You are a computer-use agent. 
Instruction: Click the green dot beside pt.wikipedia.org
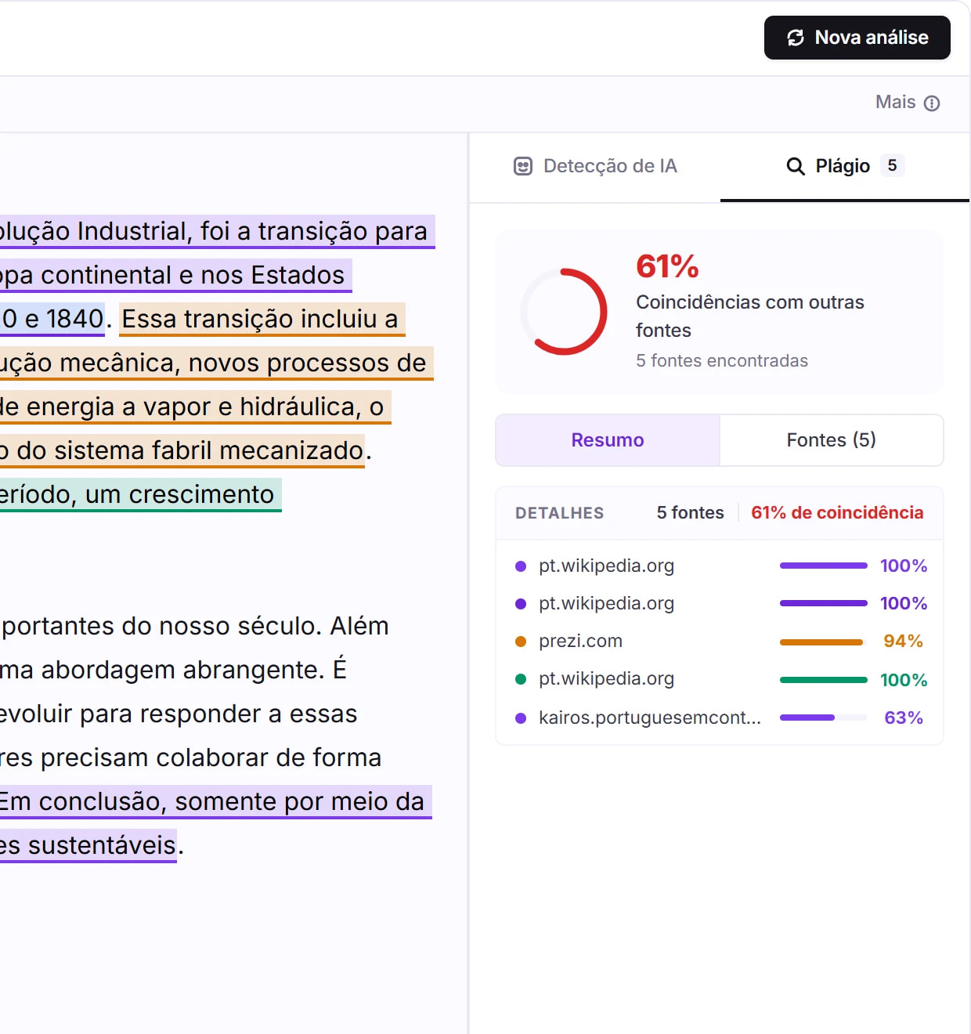[x=521, y=679]
